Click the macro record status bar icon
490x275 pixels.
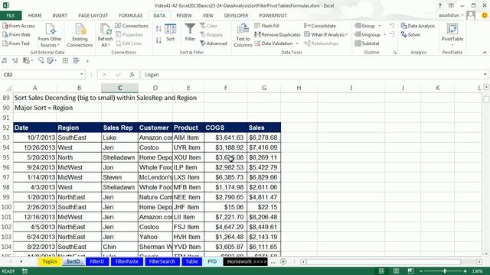coord(24,271)
